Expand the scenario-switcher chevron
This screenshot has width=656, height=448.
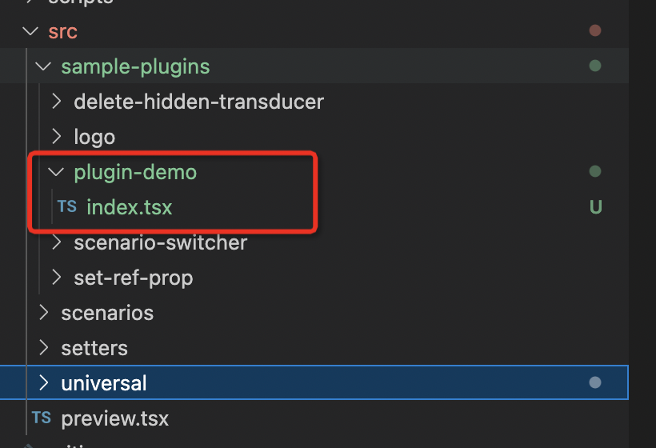[x=56, y=242]
